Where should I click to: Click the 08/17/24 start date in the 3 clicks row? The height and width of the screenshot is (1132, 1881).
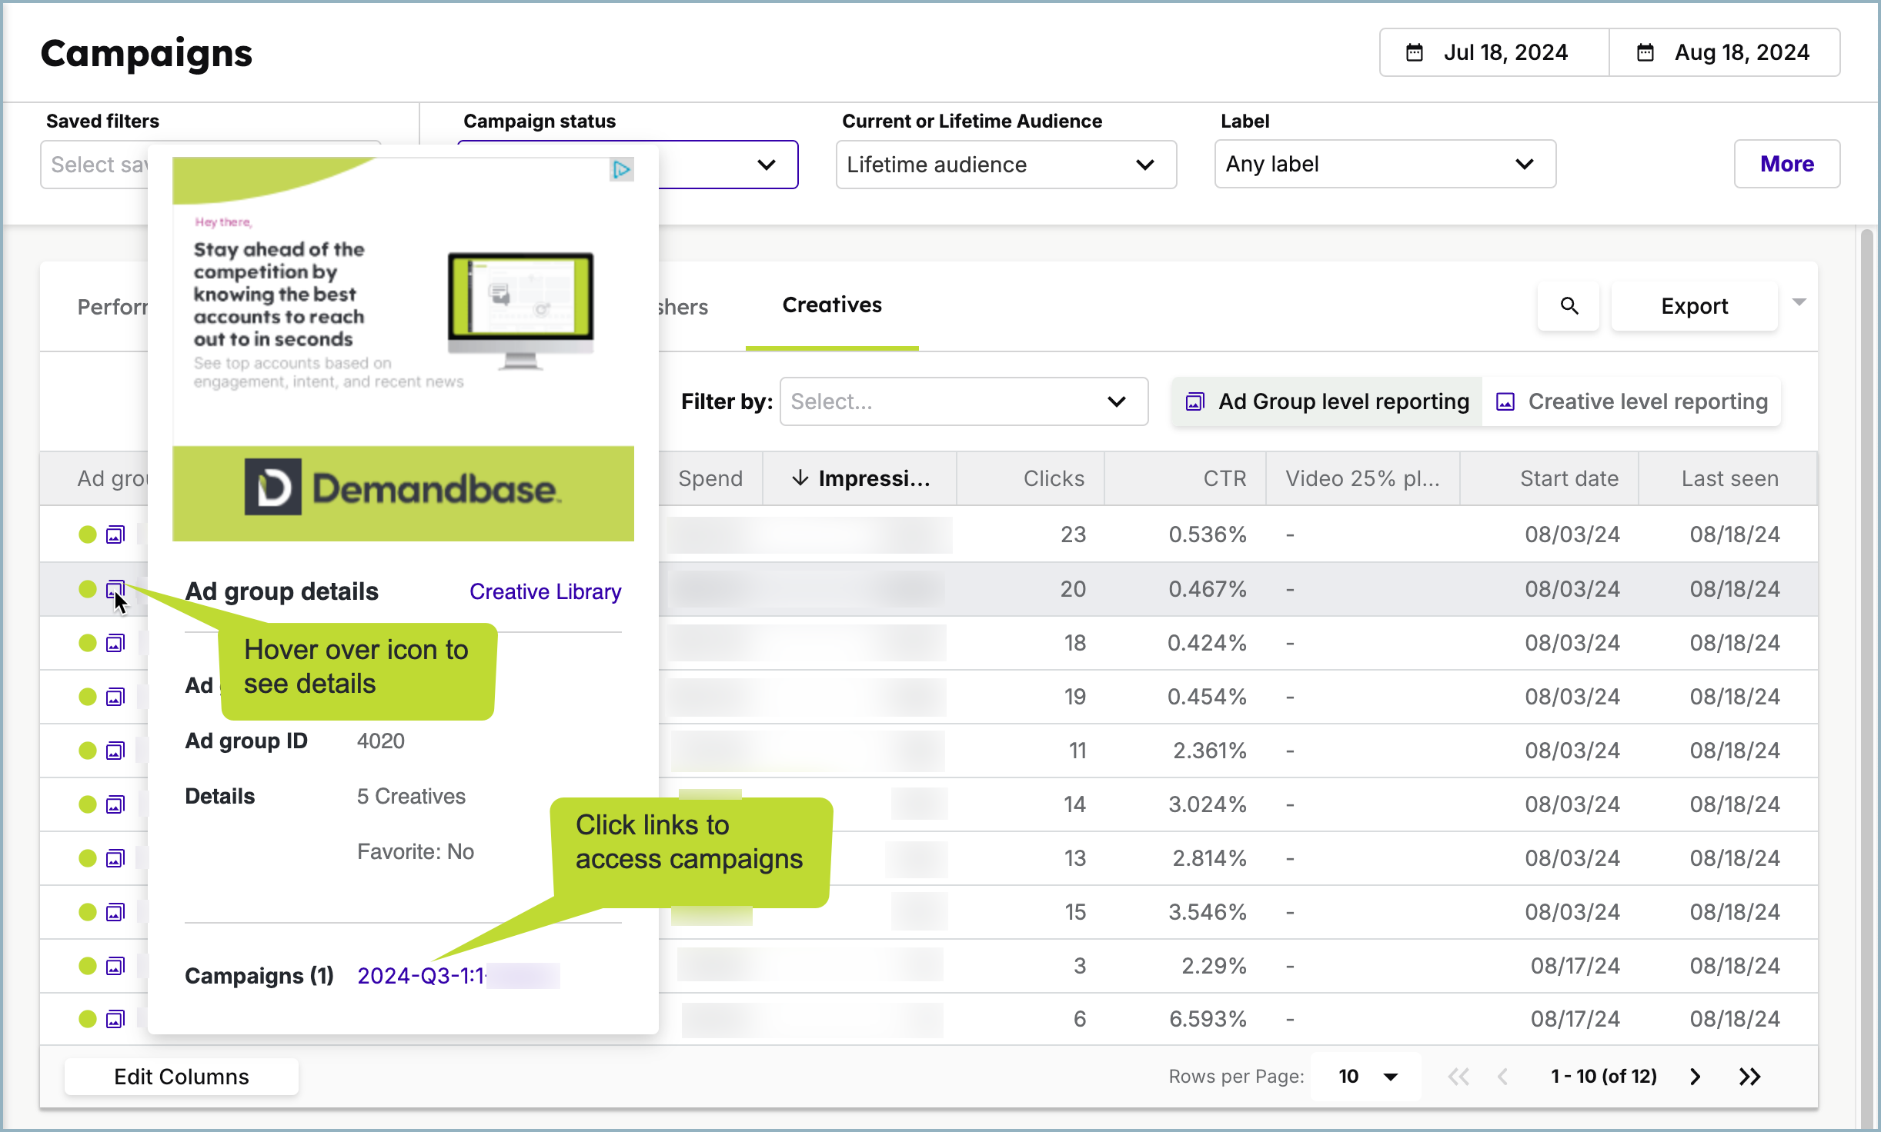tap(1575, 966)
